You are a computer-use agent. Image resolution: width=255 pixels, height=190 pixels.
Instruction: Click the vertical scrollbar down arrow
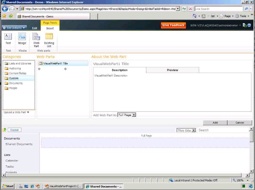(251, 171)
